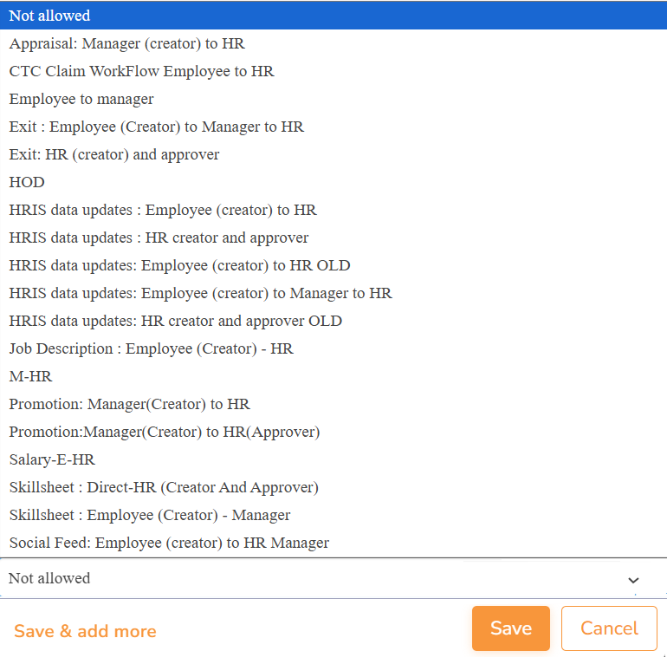Image resolution: width=667 pixels, height=664 pixels.
Task: Select 'Exit : Employee (Creator) to Manager to HR'
Action: (x=157, y=127)
